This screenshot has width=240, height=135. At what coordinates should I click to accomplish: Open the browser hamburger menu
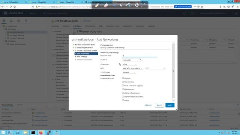237,7
